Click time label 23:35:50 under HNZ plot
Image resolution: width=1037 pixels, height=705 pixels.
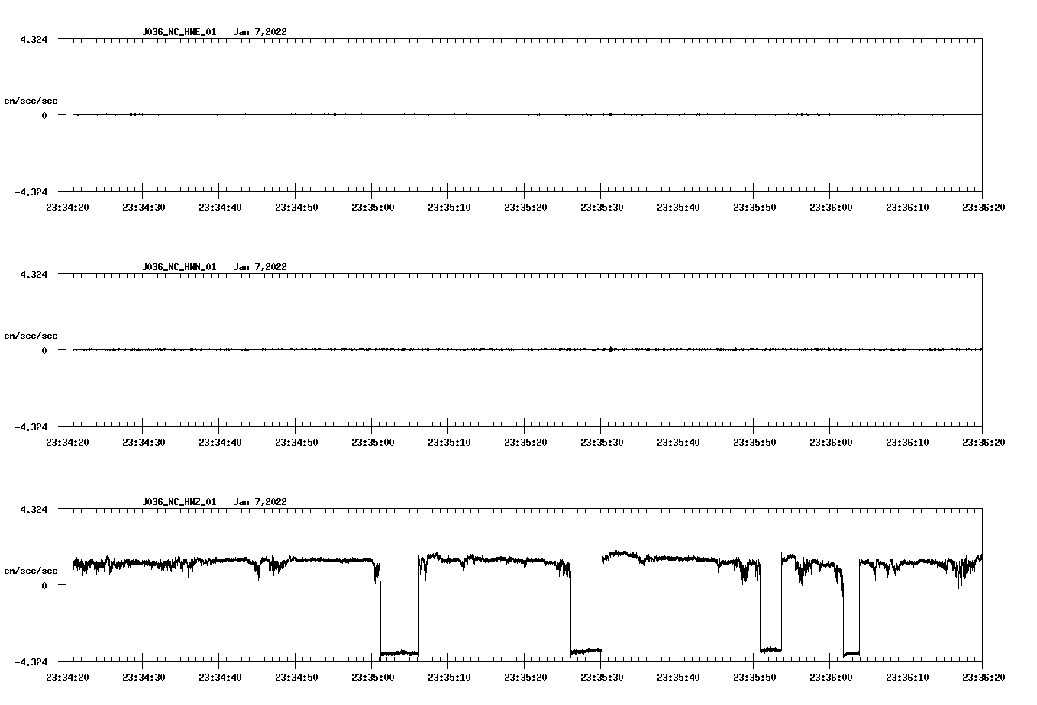click(x=754, y=677)
